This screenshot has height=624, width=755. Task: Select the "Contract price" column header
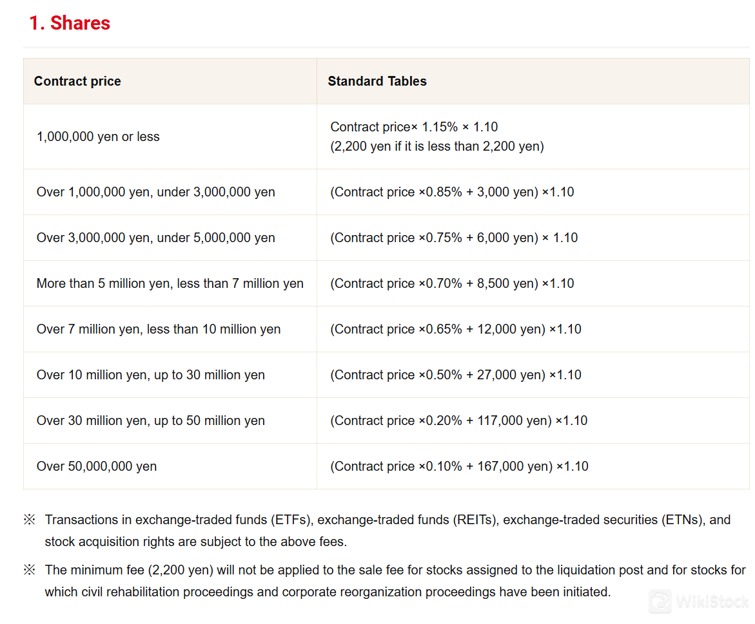[x=77, y=81]
